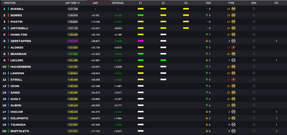
Task: Click Colapinto's medium tyre icon
Action: [x=233, y=118]
